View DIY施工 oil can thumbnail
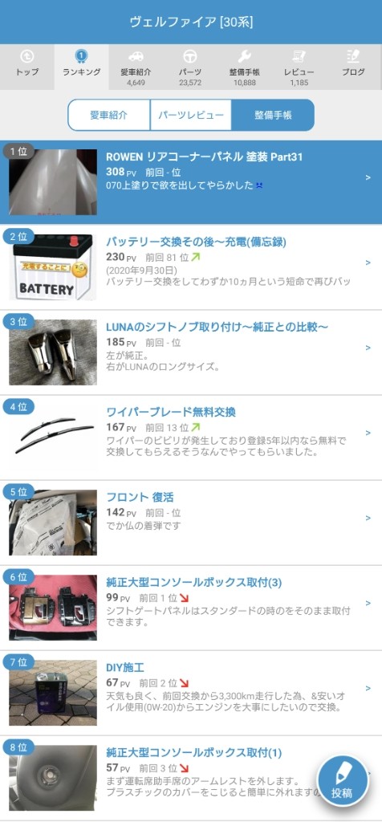 point(53,693)
